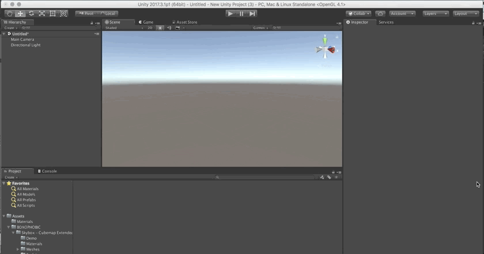Viewport: 484px width, 254px height.
Task: Switch to the Console tab
Action: [47, 171]
